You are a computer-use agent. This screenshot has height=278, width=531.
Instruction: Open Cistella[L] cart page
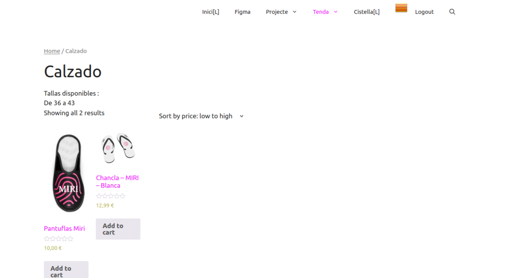[367, 12]
